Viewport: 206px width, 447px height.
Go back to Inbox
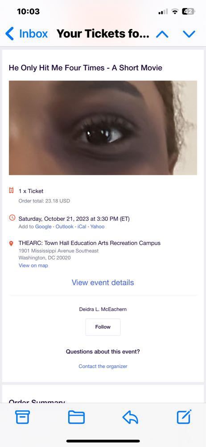(26, 34)
